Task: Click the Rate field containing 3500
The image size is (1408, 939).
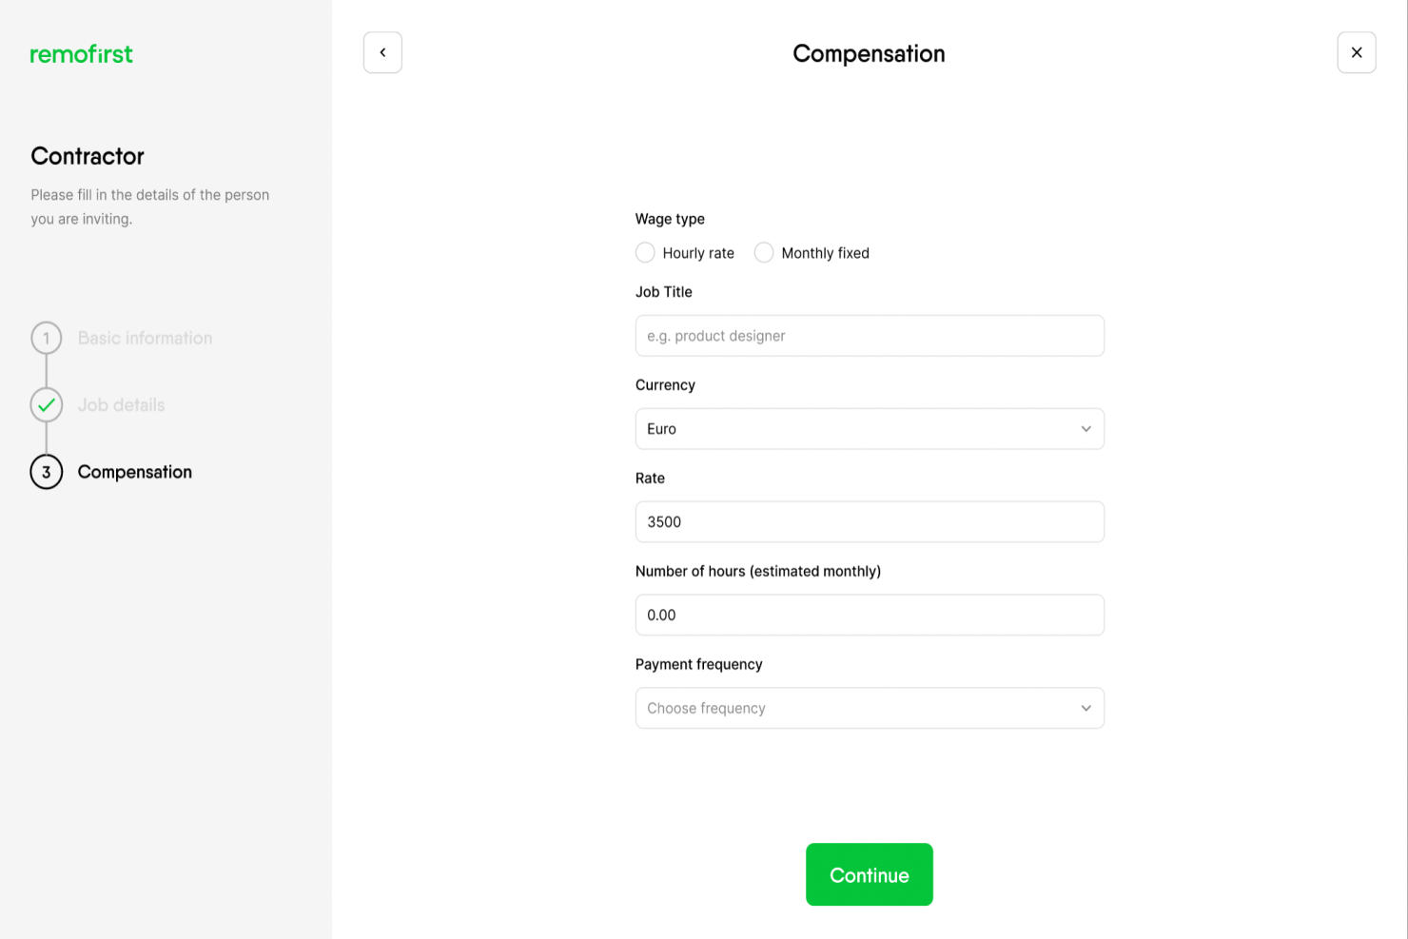Action: point(869,522)
